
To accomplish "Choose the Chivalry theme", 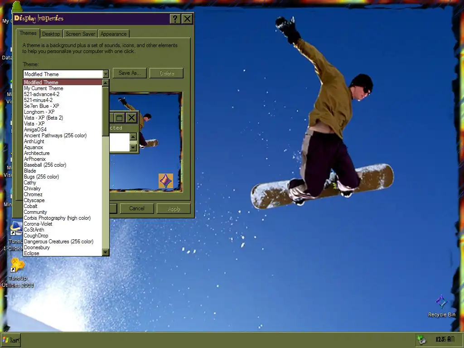I will point(63,188).
